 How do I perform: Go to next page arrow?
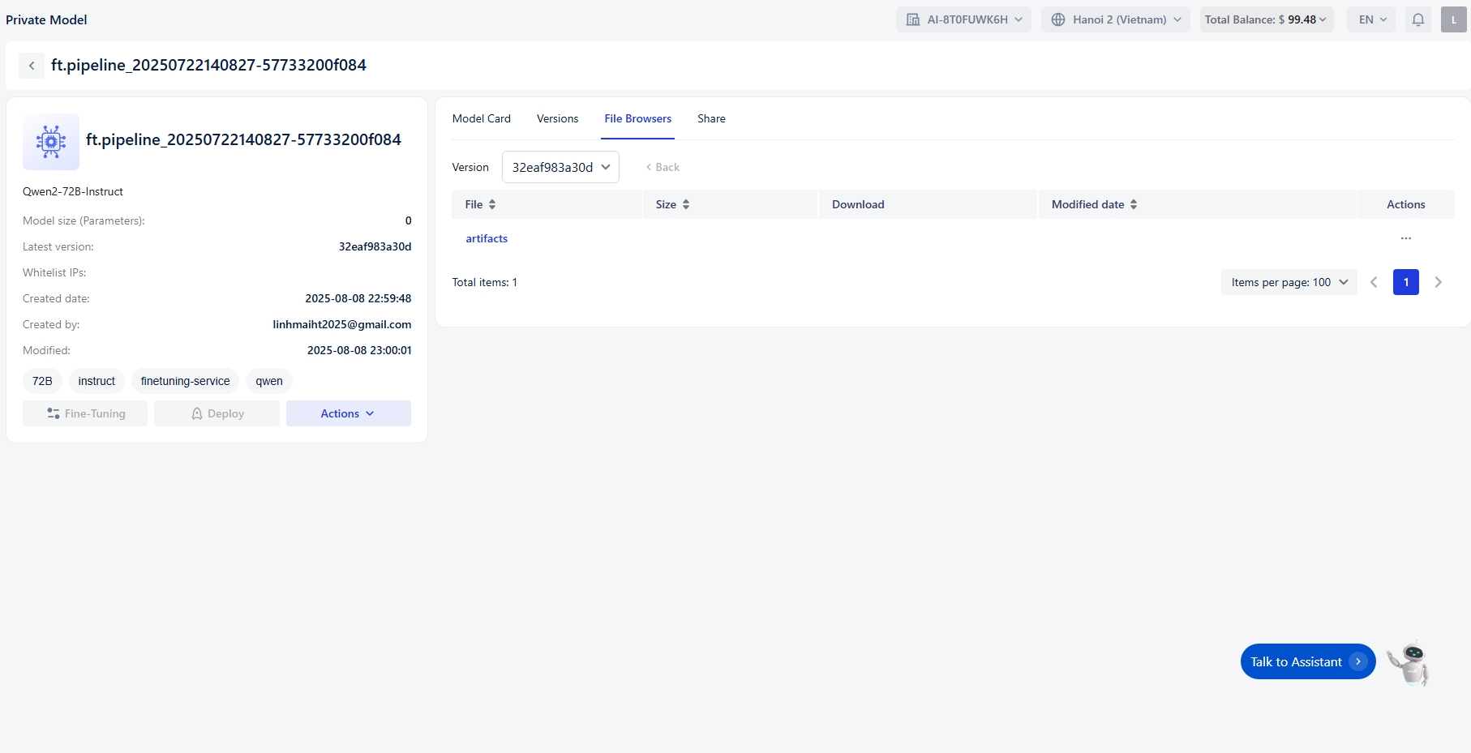[x=1438, y=282]
